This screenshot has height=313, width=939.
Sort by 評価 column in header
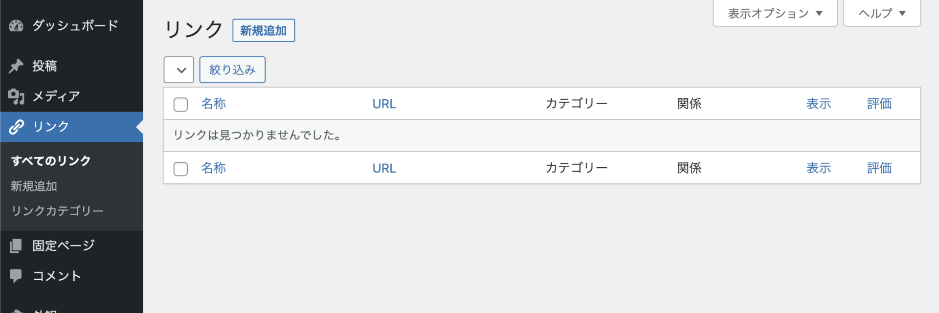point(879,104)
